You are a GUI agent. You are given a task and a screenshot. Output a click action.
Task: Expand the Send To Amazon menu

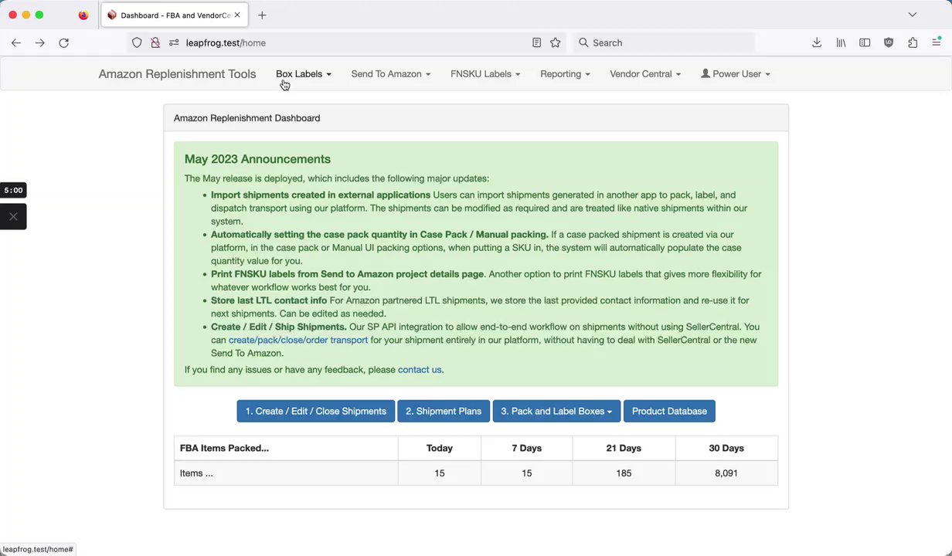[391, 74]
